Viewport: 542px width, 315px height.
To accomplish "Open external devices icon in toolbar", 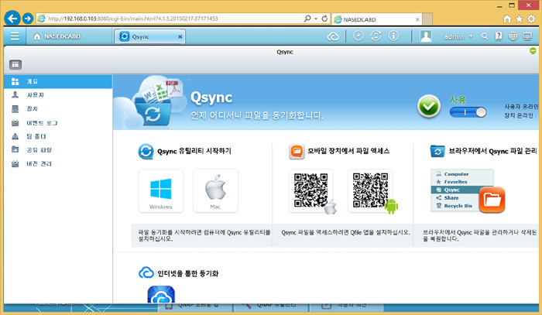I will pyautogui.click(x=376, y=36).
